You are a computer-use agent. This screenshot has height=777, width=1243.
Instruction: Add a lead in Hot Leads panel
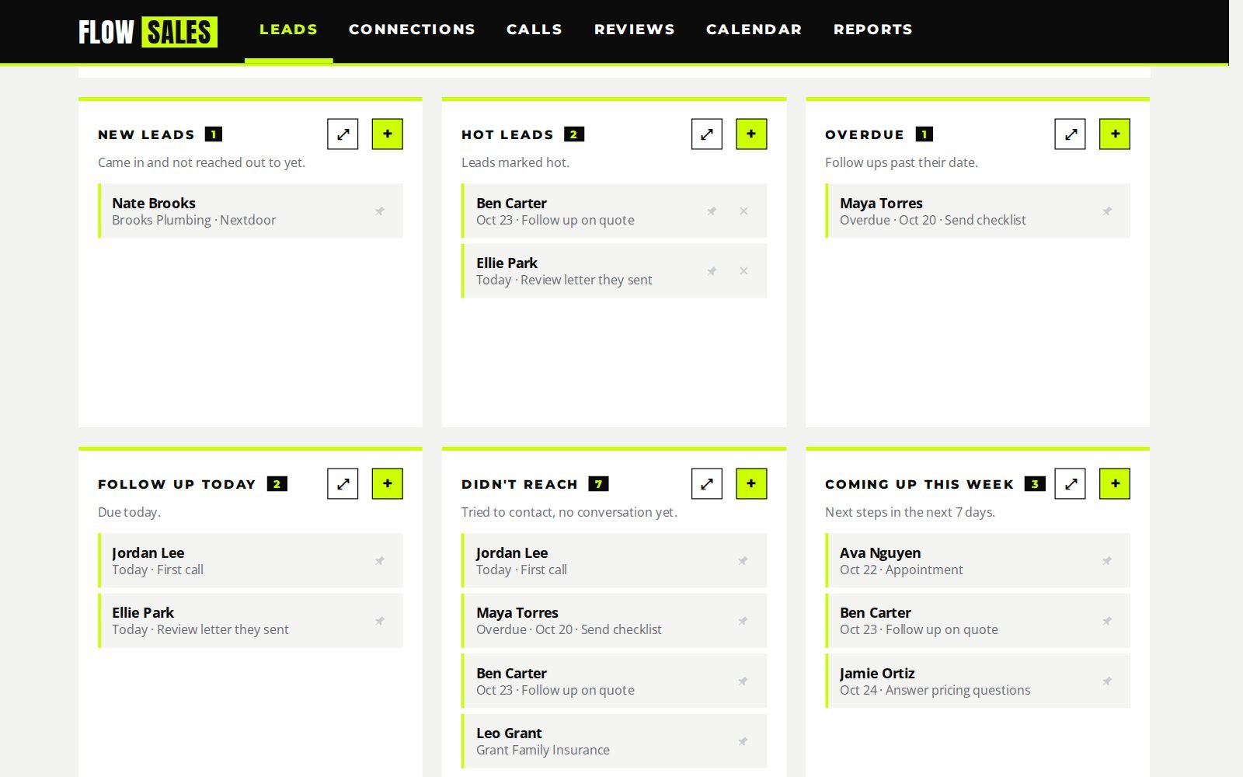pos(751,134)
